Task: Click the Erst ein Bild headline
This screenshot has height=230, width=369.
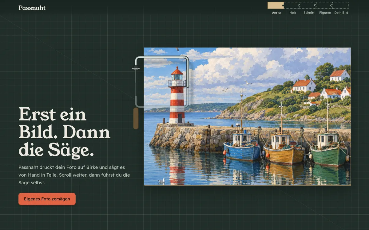Action: point(64,132)
